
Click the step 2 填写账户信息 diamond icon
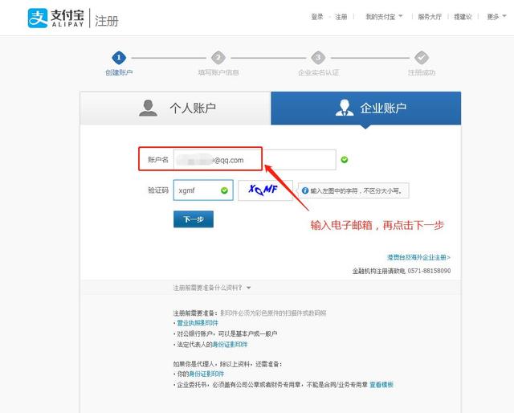click(218, 58)
